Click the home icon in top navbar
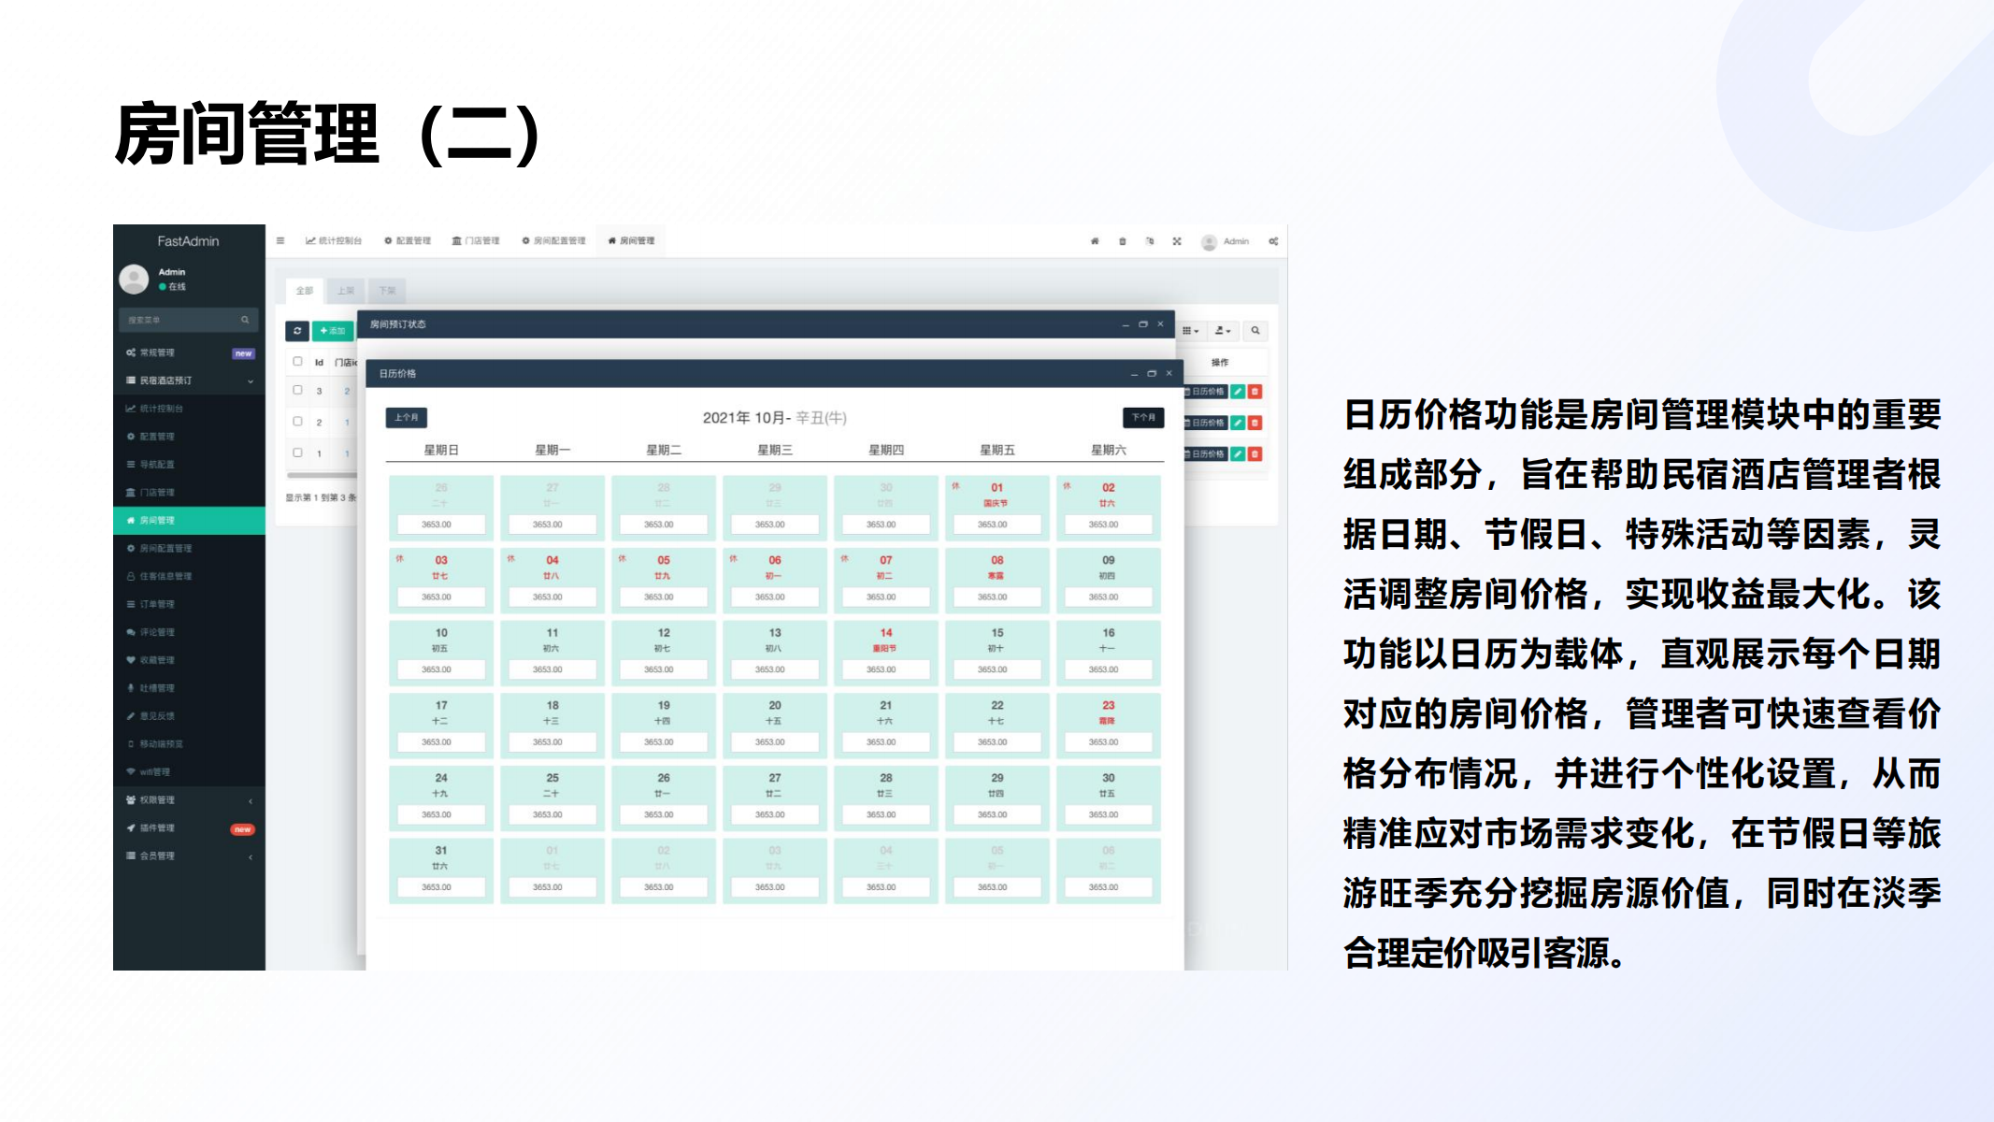1994x1122 pixels. tap(1095, 241)
